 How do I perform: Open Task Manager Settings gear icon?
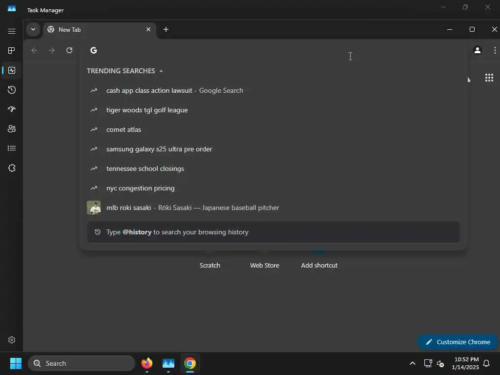click(12, 340)
